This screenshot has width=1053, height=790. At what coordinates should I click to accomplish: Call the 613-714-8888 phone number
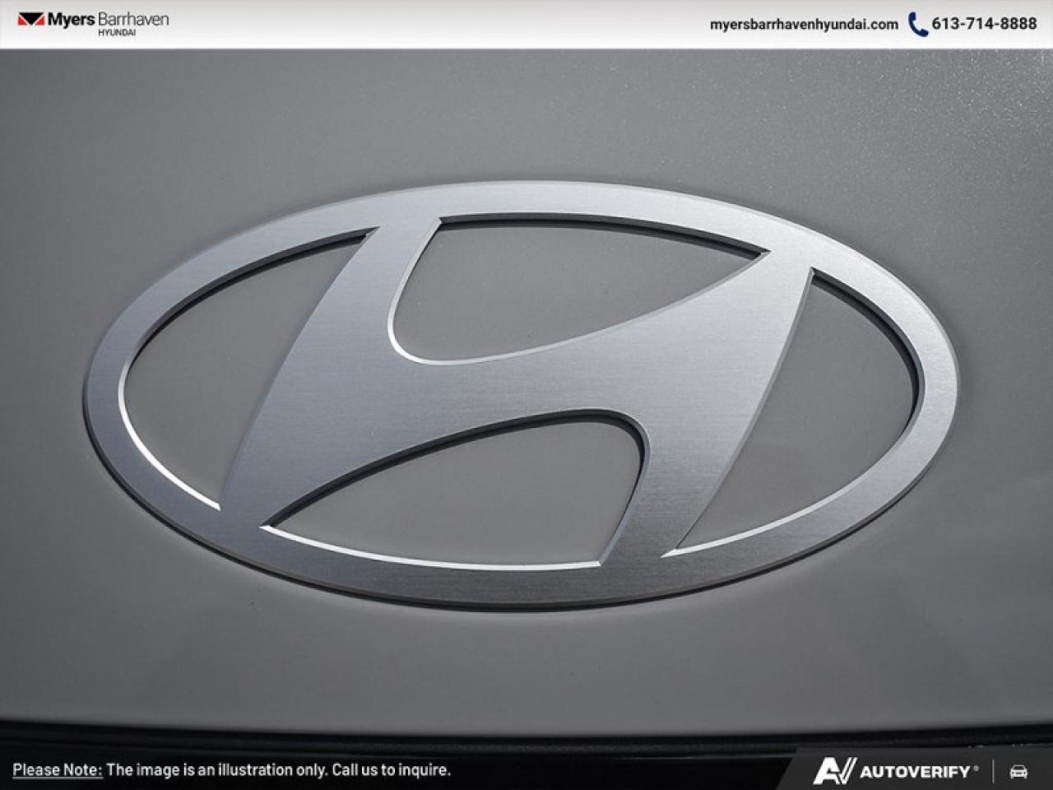984,24
